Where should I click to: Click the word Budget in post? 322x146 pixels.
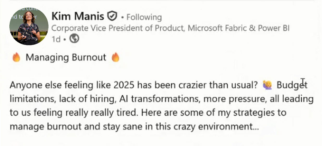[x=292, y=85]
